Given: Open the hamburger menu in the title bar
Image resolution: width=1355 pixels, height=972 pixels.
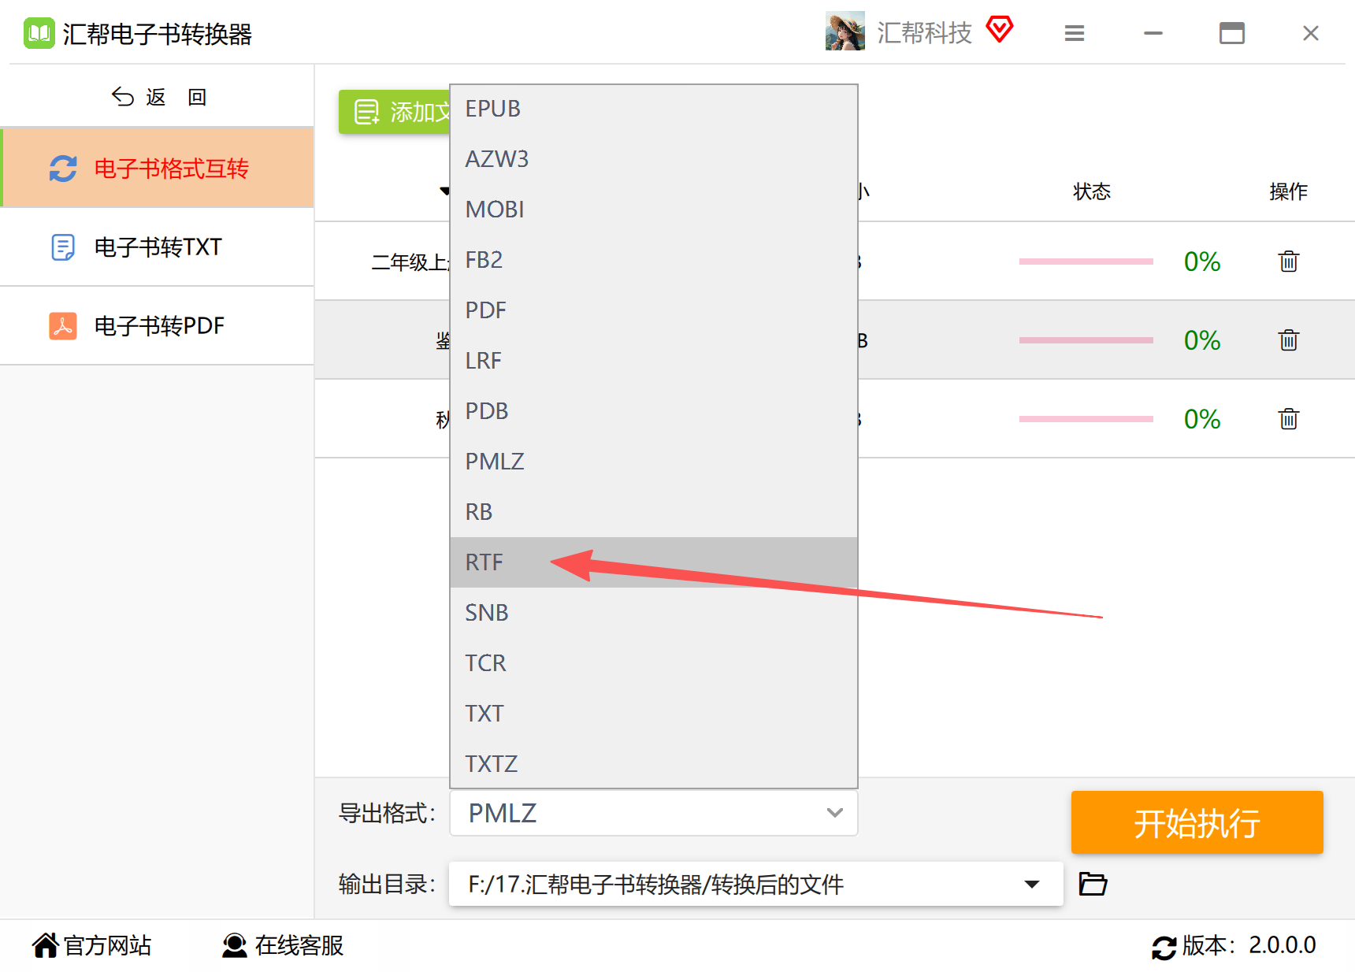Looking at the screenshot, I should coord(1075,33).
